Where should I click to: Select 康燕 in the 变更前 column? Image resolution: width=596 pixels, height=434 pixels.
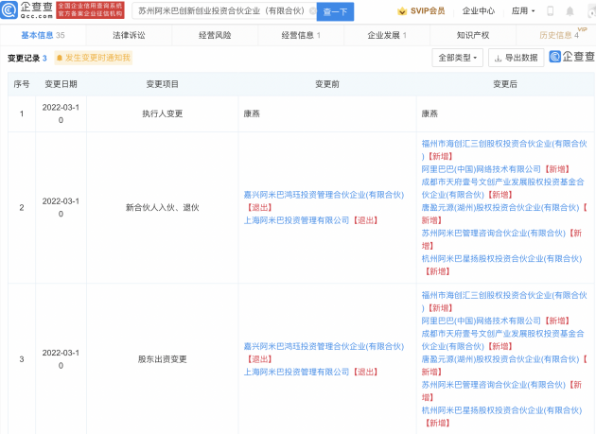(x=252, y=113)
